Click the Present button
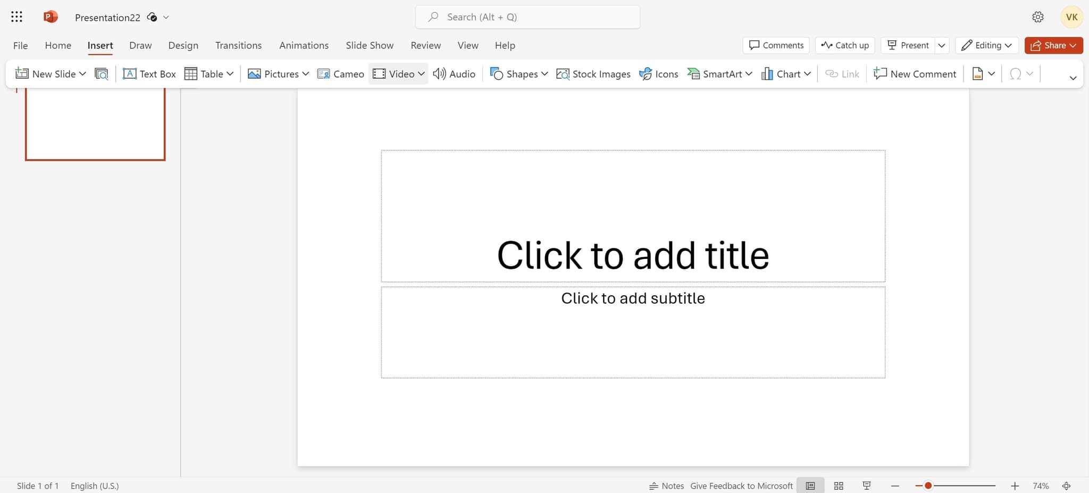 [x=908, y=45]
